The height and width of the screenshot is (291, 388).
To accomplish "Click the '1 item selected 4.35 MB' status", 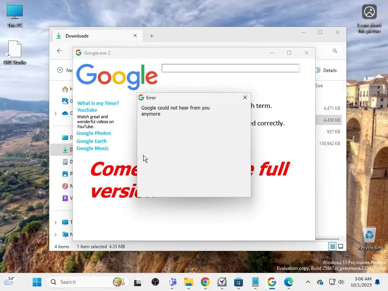I will [101, 247].
